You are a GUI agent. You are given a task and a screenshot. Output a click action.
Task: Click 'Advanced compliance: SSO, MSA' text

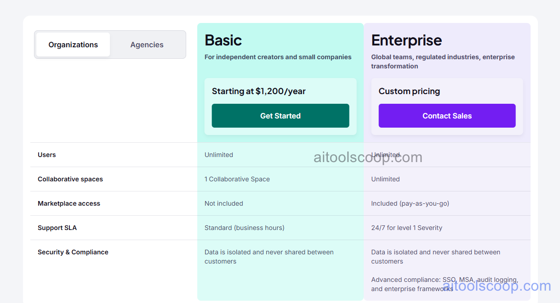(445, 284)
